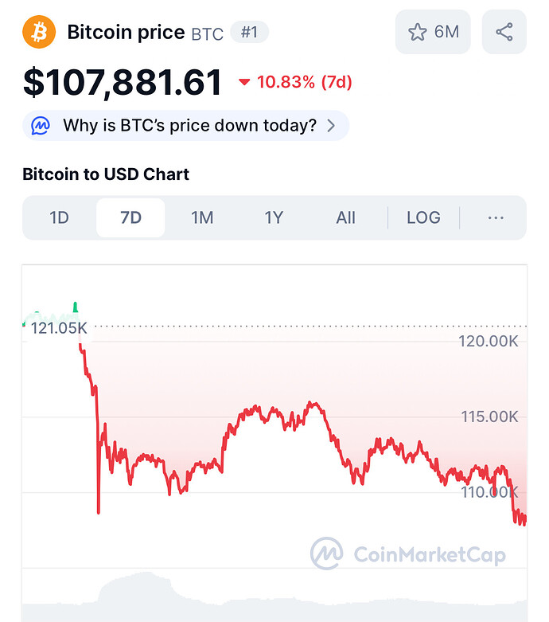This screenshot has width=549, height=622.
Task: Switch chart to 1M range
Action: point(202,217)
